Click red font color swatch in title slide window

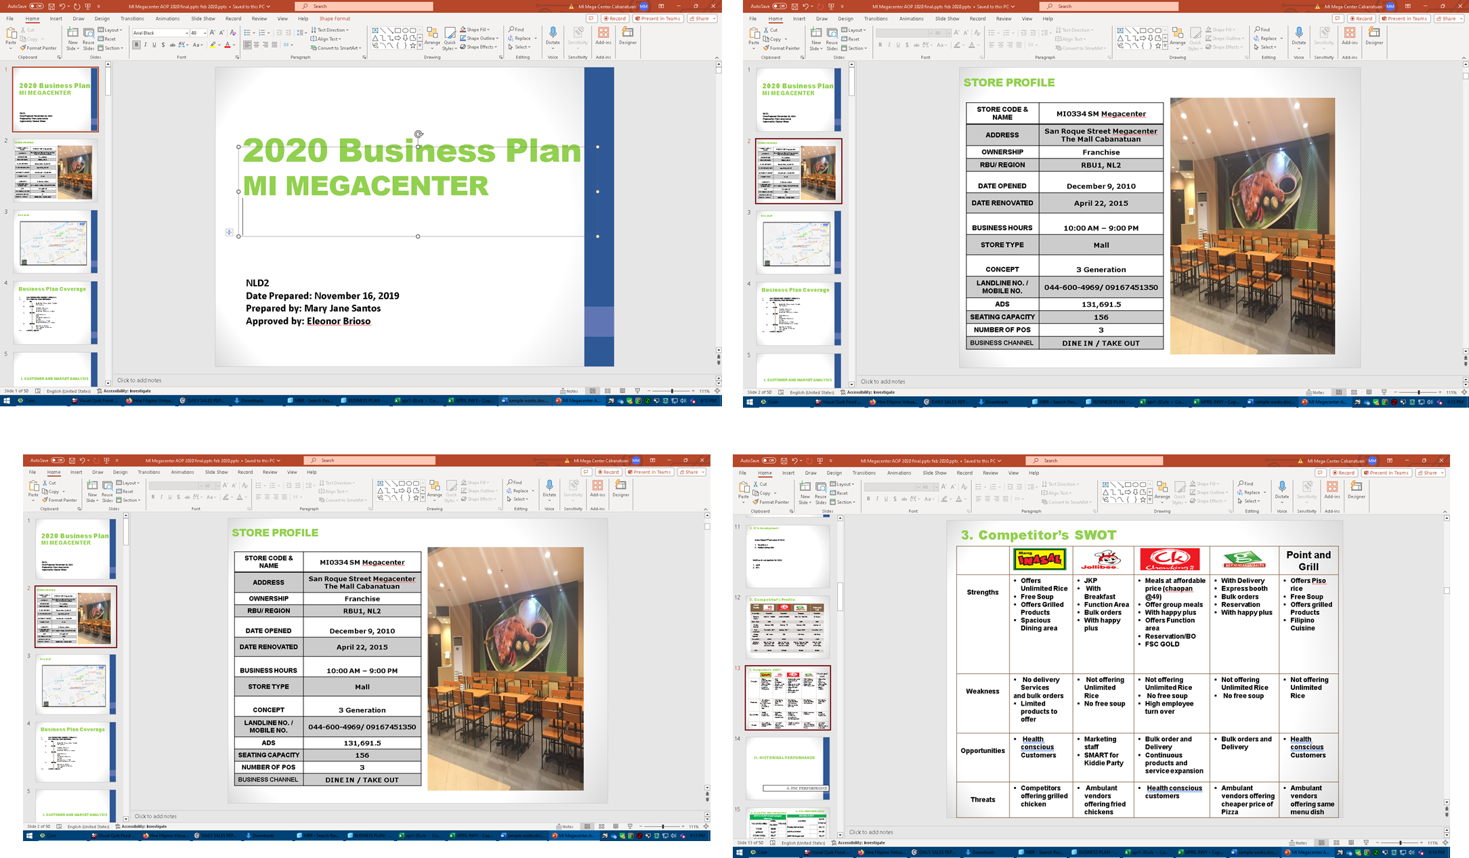coord(228,45)
